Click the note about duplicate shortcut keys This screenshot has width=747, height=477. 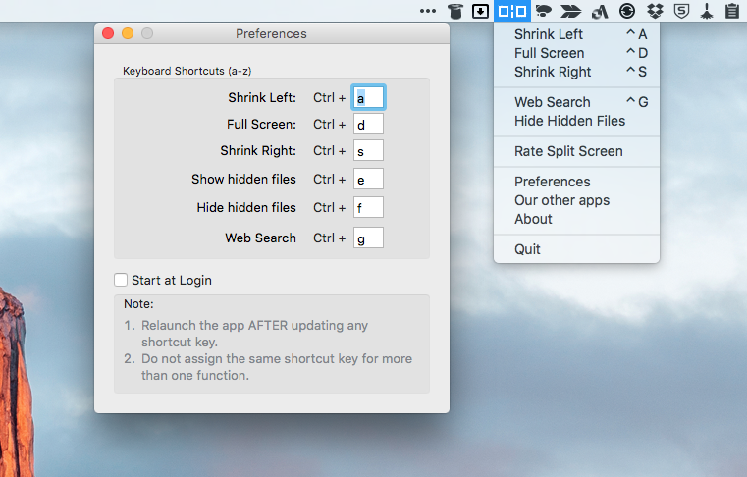pyautogui.click(x=268, y=367)
